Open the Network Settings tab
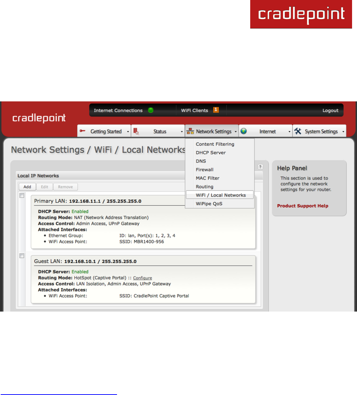This screenshot has width=357, height=395. (x=212, y=131)
